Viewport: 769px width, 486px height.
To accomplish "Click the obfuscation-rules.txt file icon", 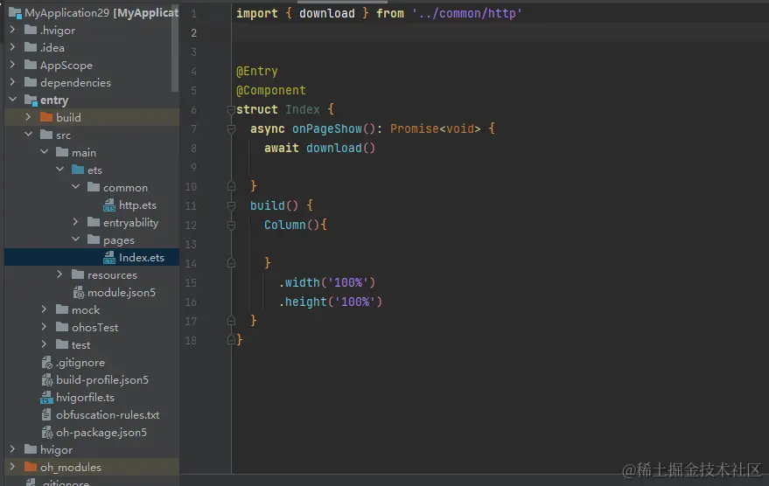I will coord(46,415).
